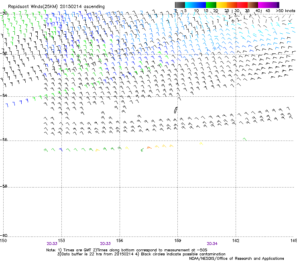Click the purple time 20:33 near longitude 156
The image size is (297, 261).
pyautogui.click(x=105, y=244)
